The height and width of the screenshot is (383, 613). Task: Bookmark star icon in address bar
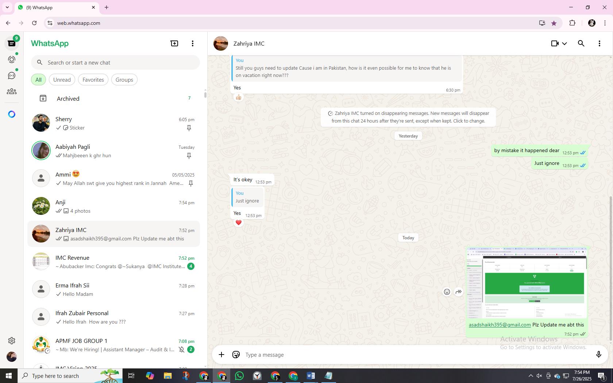coord(554,23)
